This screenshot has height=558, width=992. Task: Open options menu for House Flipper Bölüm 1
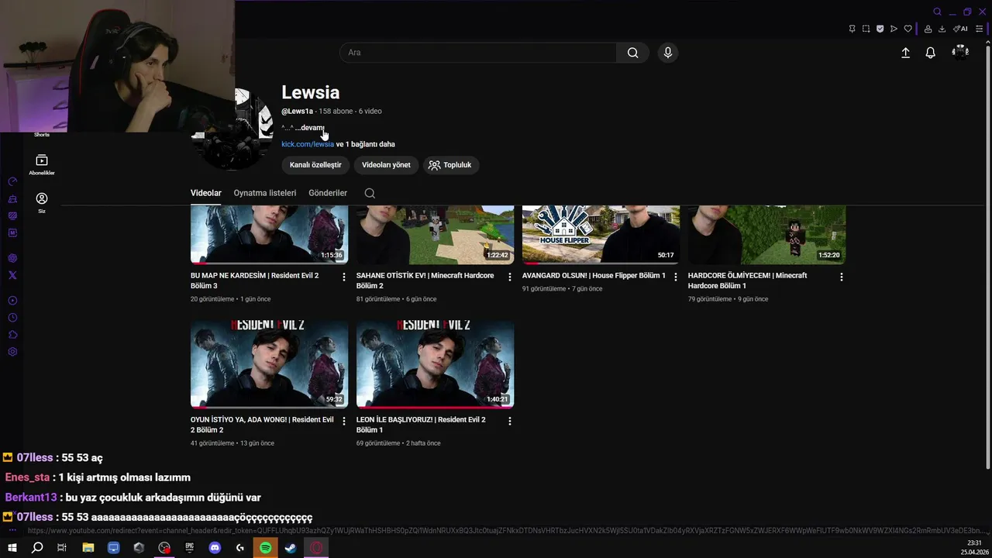(676, 277)
